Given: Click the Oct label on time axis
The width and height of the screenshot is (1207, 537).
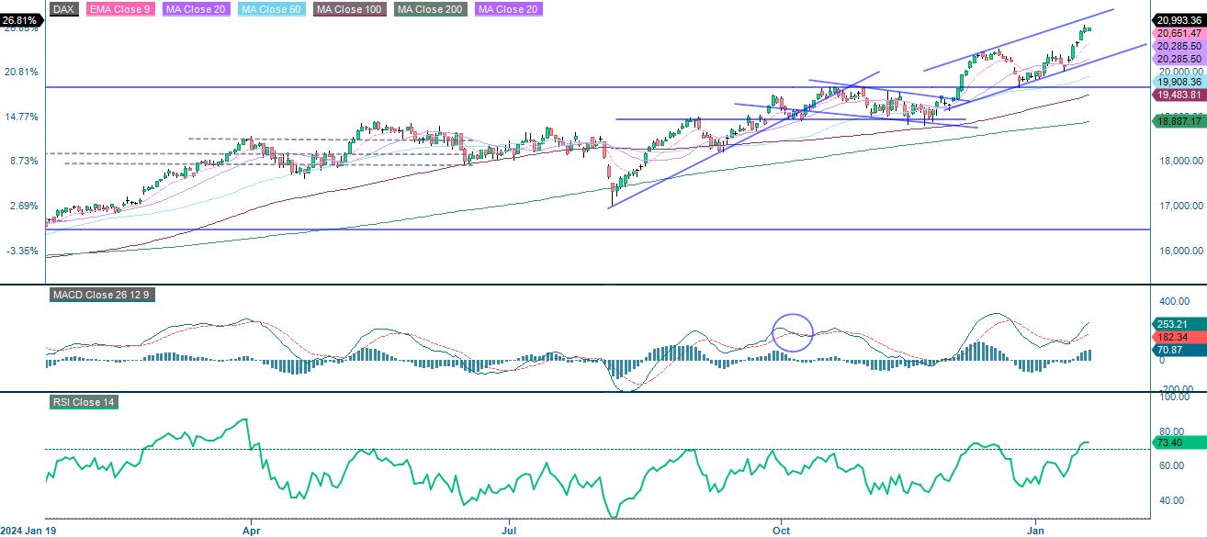Looking at the screenshot, I should click(x=782, y=530).
